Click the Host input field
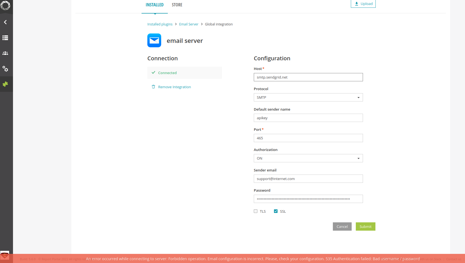The width and height of the screenshot is (465, 263). click(x=308, y=77)
